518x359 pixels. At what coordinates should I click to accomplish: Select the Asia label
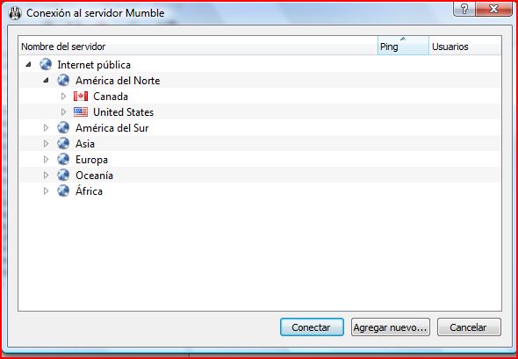[85, 144]
